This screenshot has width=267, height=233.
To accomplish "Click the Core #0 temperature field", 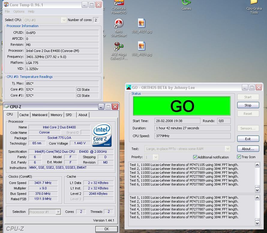I will [50, 90].
